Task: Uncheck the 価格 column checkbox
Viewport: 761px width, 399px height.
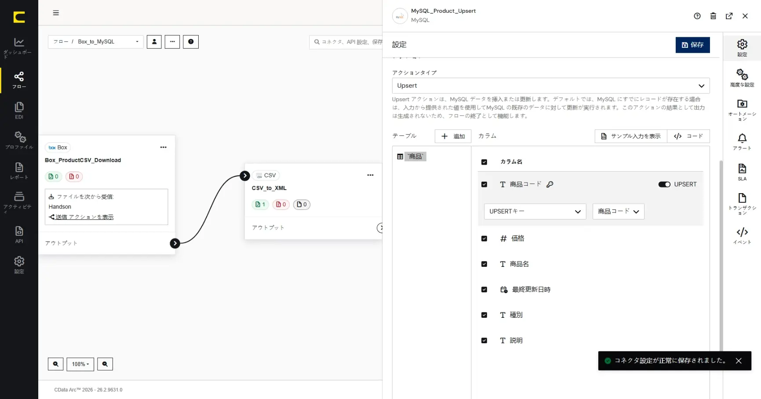Action: 484,238
